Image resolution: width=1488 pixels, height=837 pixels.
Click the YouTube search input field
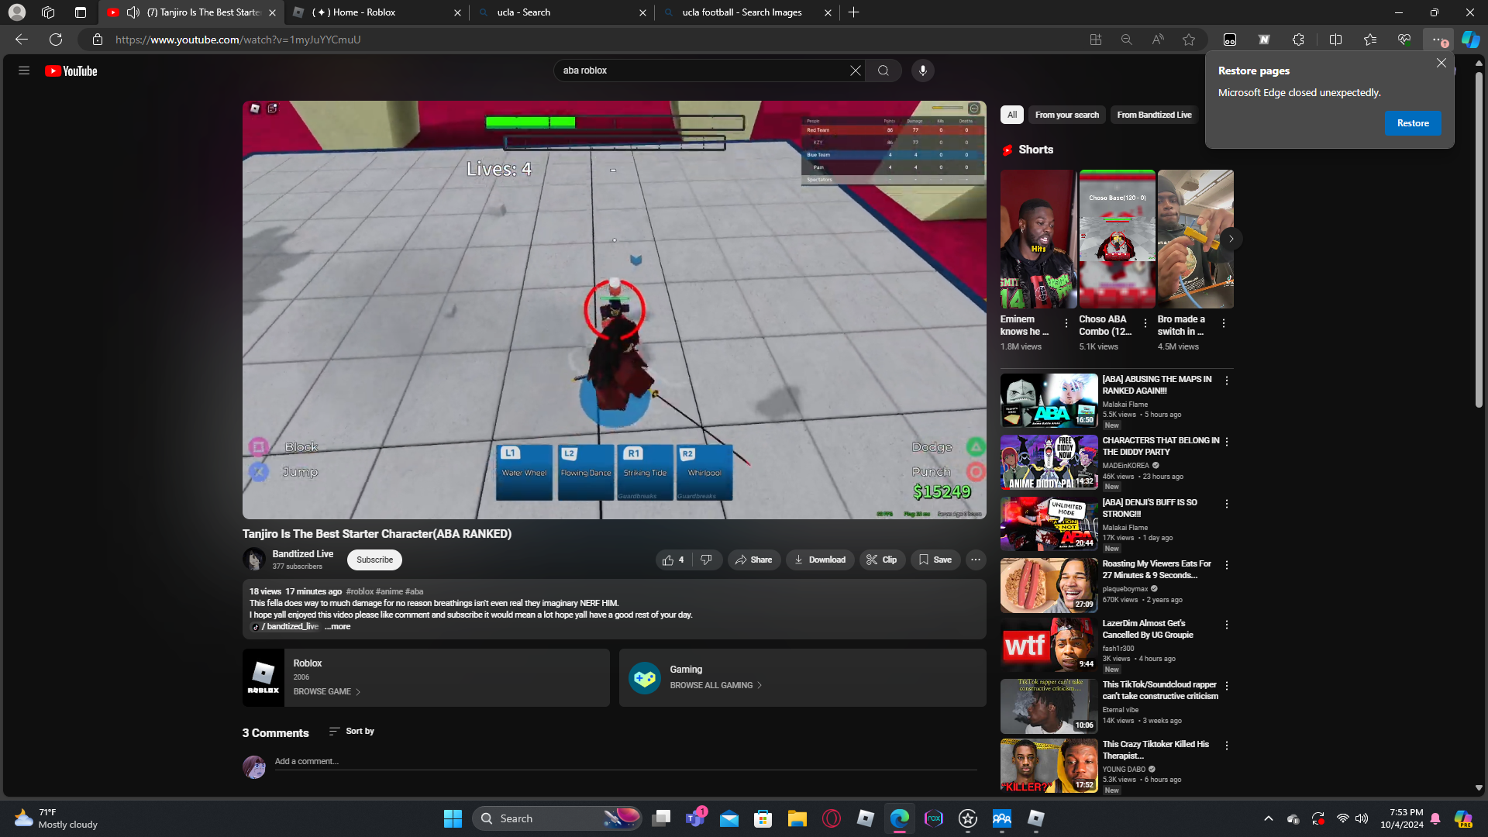tap(701, 71)
